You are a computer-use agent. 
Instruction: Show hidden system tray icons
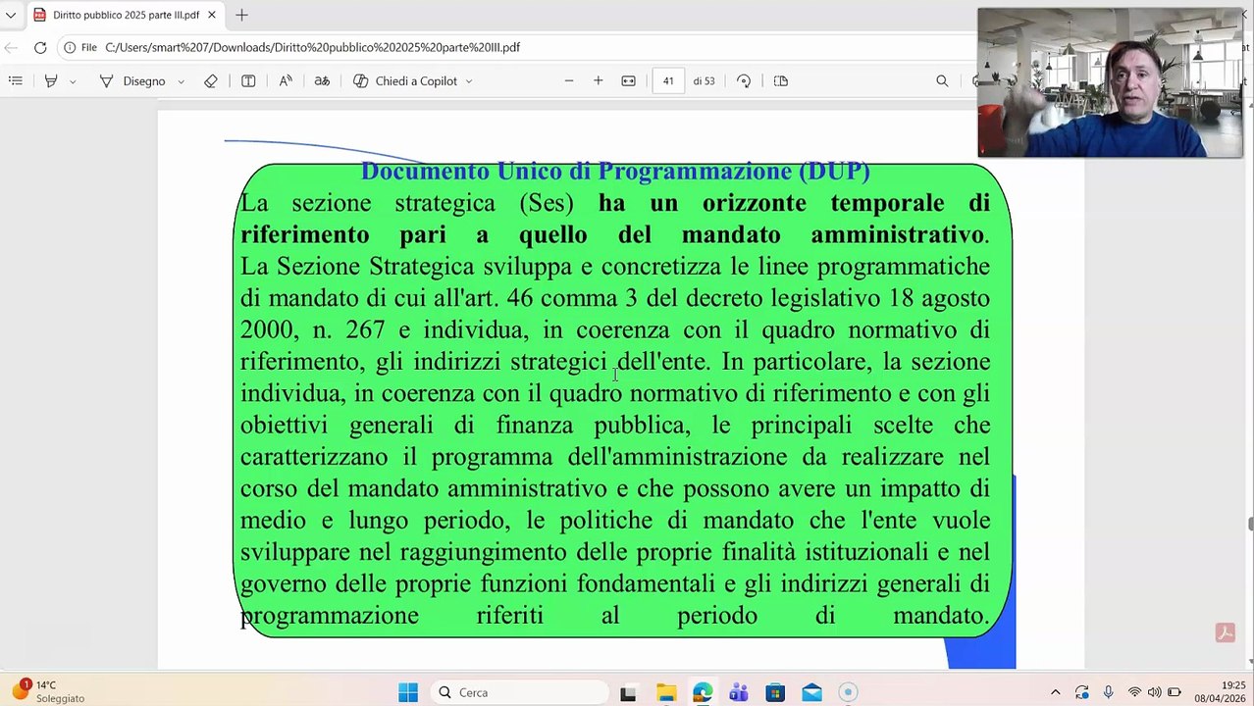[x=1055, y=692]
